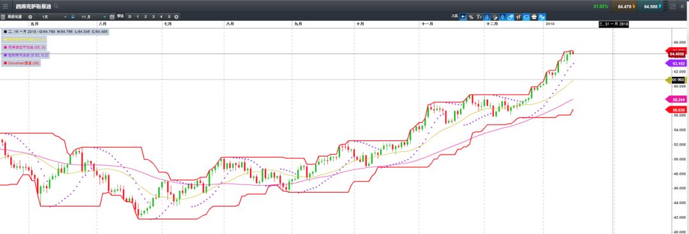Screen dimensions: 689x234
Task: Click the red 56.830 price tag
Action: pos(676,109)
